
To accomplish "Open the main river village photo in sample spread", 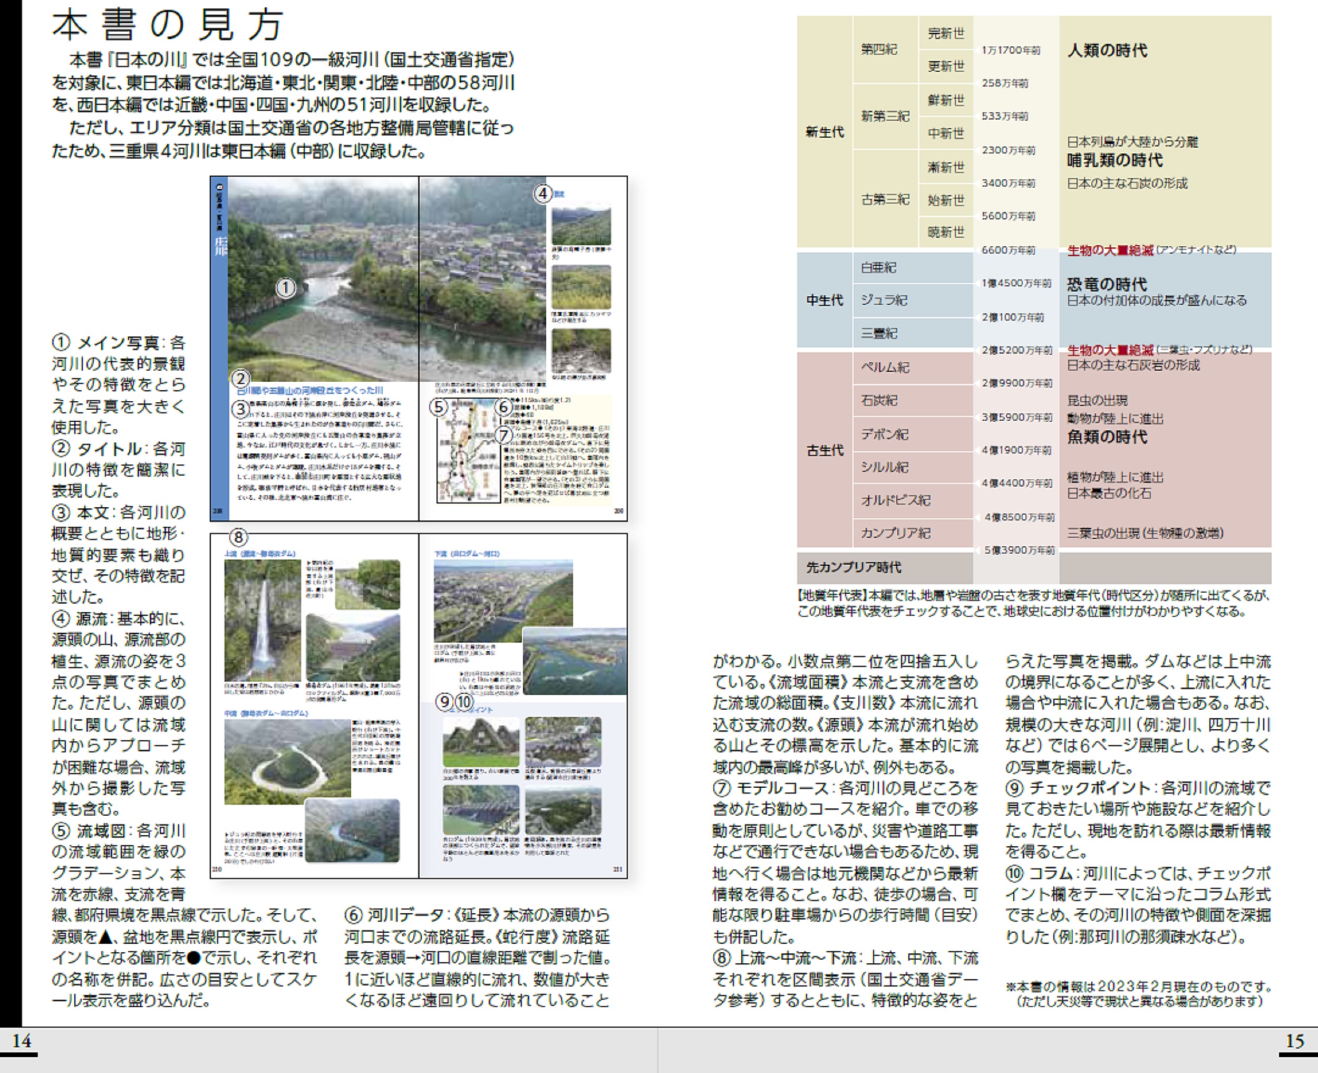I will pyautogui.click(x=387, y=279).
